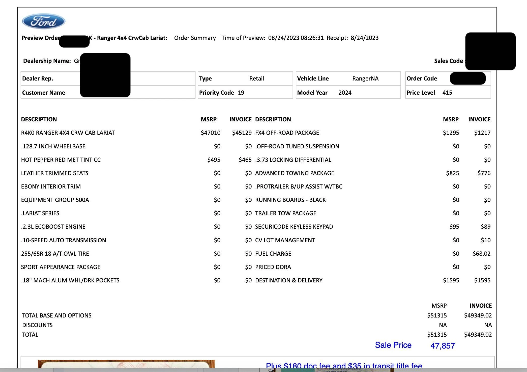Select the 'DESTINATION & DELIVERY' line
Image resolution: width=527 pixels, height=372 pixels.
click(289, 280)
